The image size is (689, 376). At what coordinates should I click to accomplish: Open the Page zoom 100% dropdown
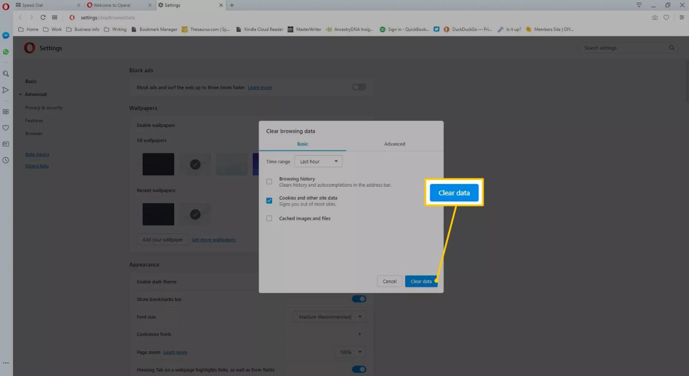350,352
